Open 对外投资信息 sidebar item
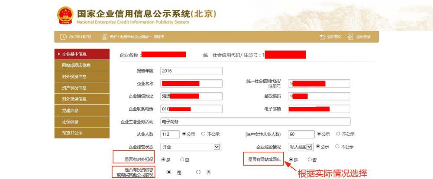This screenshot has width=433, height=179. [x=76, y=77]
